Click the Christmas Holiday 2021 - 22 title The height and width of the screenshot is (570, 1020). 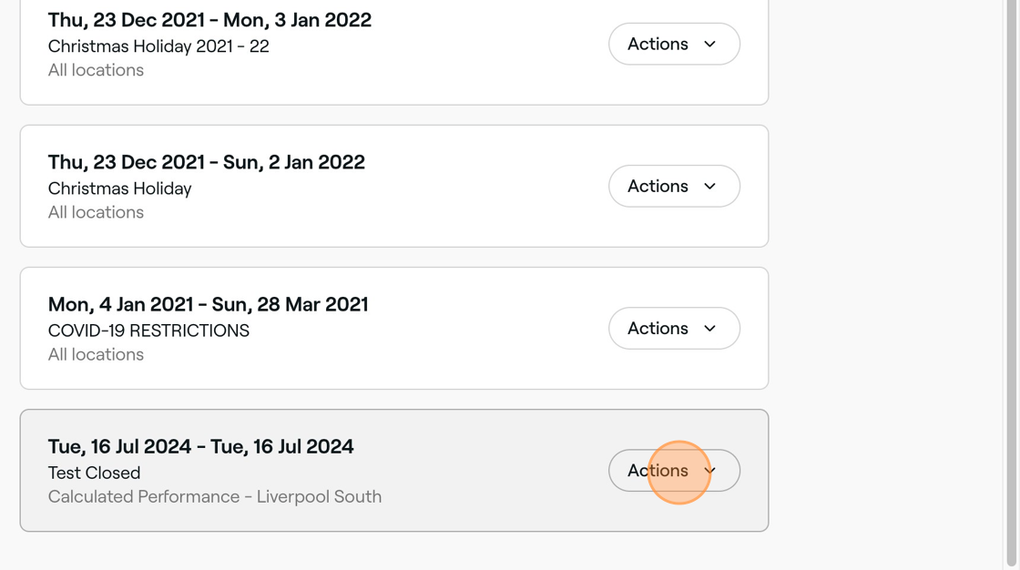coord(158,46)
